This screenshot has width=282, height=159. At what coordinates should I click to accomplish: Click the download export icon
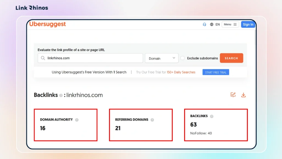(x=243, y=95)
